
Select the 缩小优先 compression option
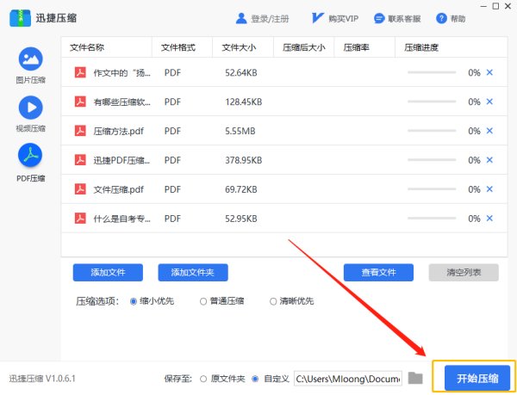point(134,301)
